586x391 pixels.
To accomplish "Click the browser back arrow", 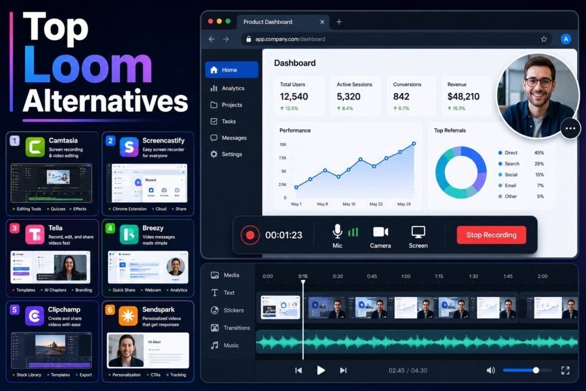I will [x=212, y=39].
